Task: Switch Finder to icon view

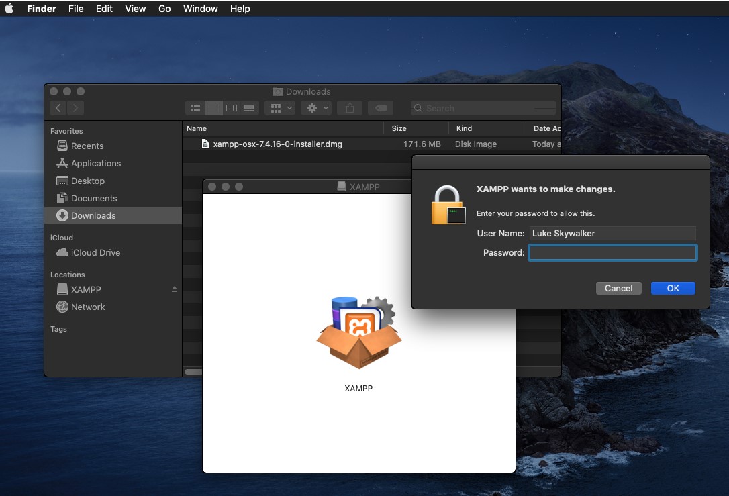Action: 195,108
